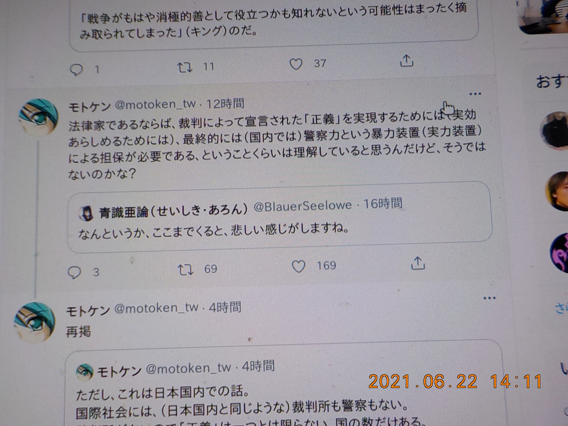Like the tweet with 169 likes

click(298, 266)
